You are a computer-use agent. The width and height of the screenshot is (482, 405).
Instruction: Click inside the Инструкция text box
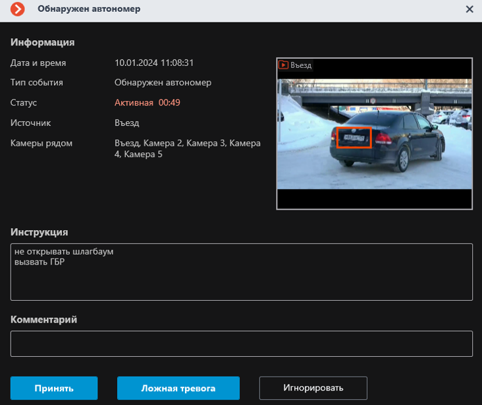click(x=241, y=272)
